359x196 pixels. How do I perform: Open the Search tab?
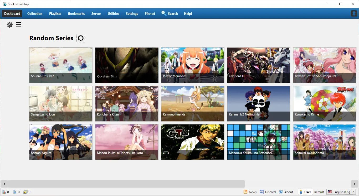click(170, 13)
